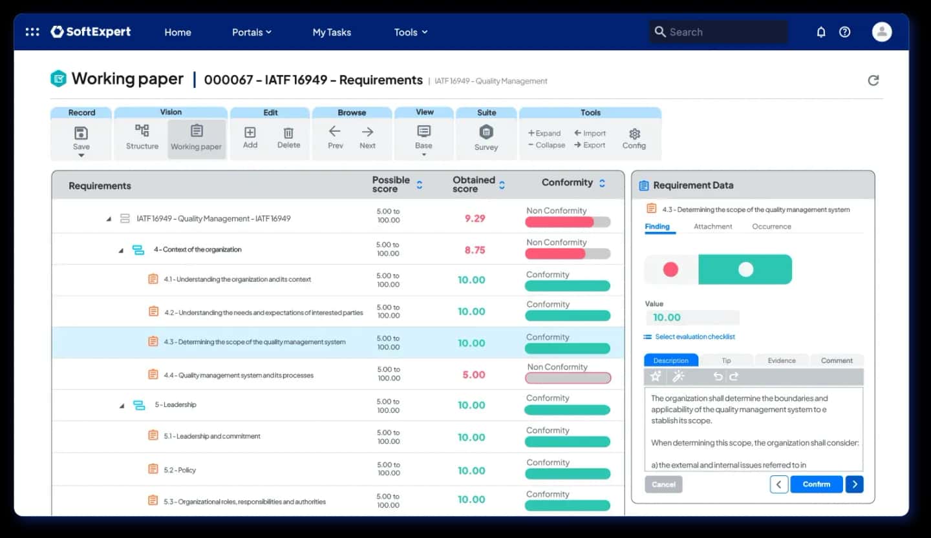
Task: Click the notifications bell icon
Action: (821, 32)
